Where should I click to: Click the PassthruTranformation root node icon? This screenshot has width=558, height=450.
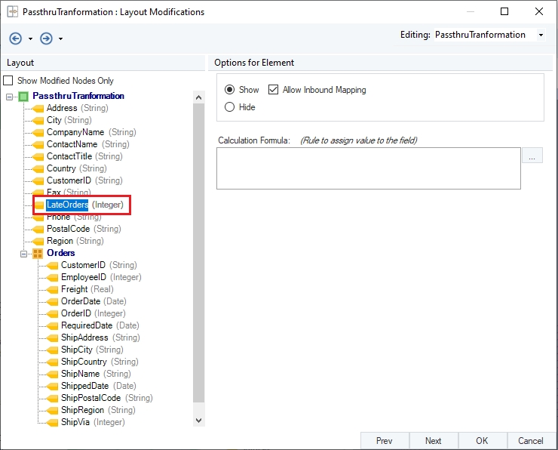pos(23,96)
